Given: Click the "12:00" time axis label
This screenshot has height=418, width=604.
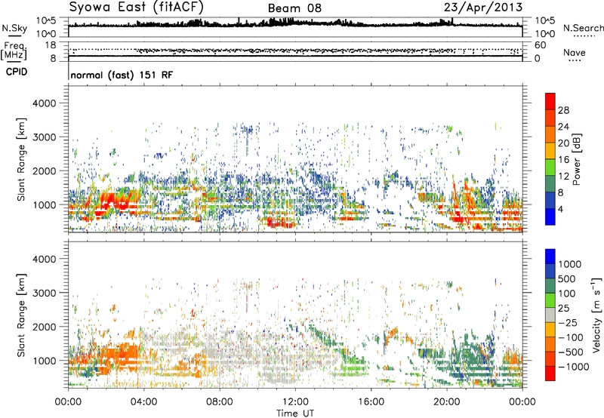Looking at the screenshot, I should click(x=295, y=402).
